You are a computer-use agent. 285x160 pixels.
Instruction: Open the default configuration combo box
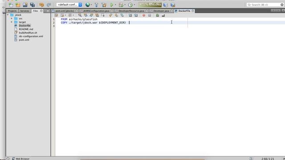(x=69, y=5)
